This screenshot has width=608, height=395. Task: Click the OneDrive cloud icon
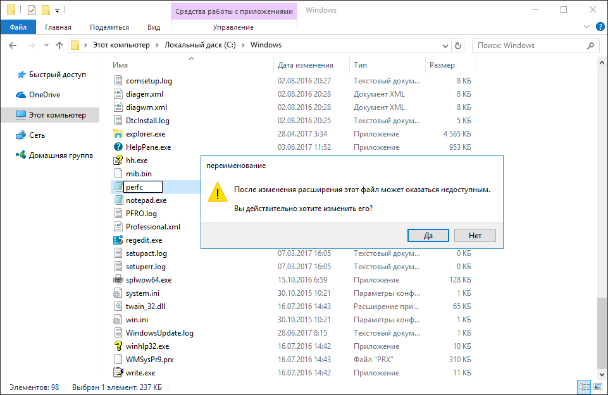[21, 95]
